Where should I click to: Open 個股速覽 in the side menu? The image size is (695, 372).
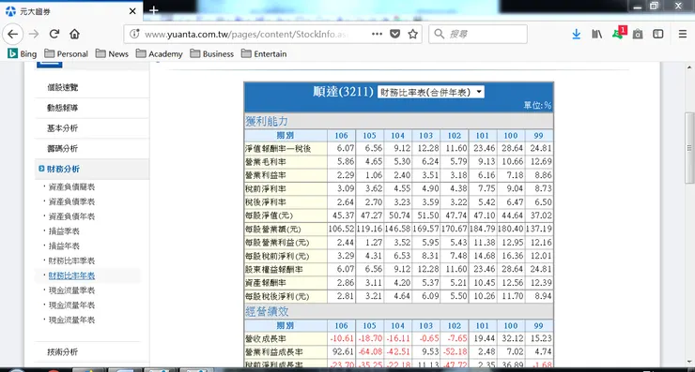pos(63,87)
